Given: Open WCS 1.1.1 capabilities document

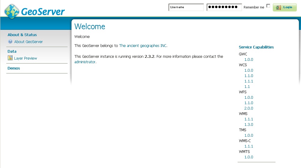Looking at the screenshot, I should (x=249, y=81).
